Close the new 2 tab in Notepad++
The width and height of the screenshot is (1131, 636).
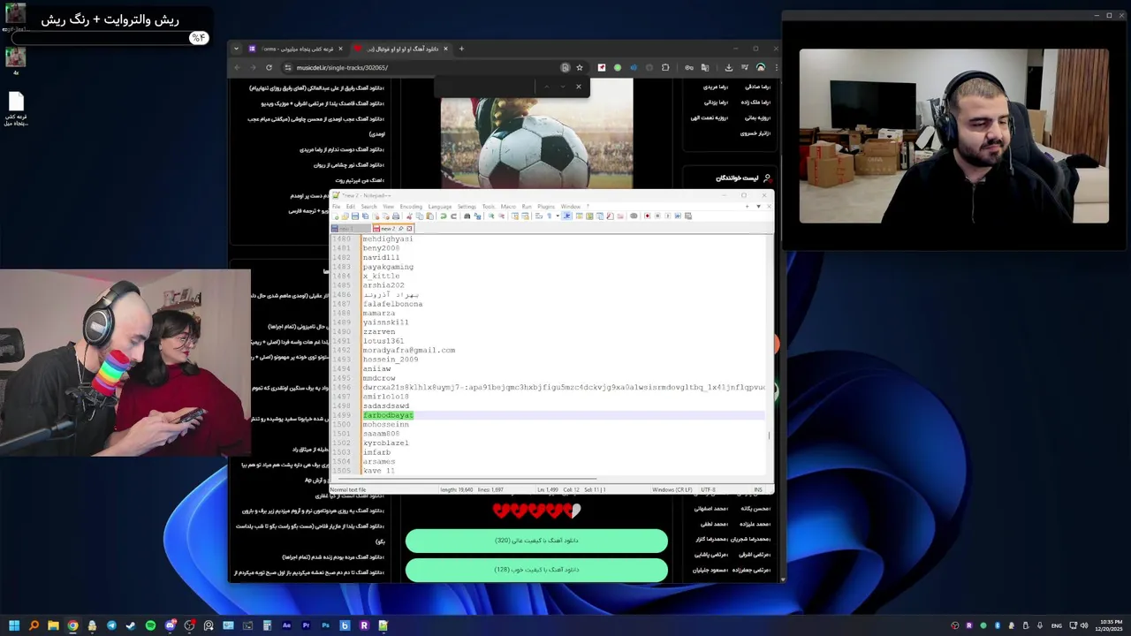[x=409, y=229]
